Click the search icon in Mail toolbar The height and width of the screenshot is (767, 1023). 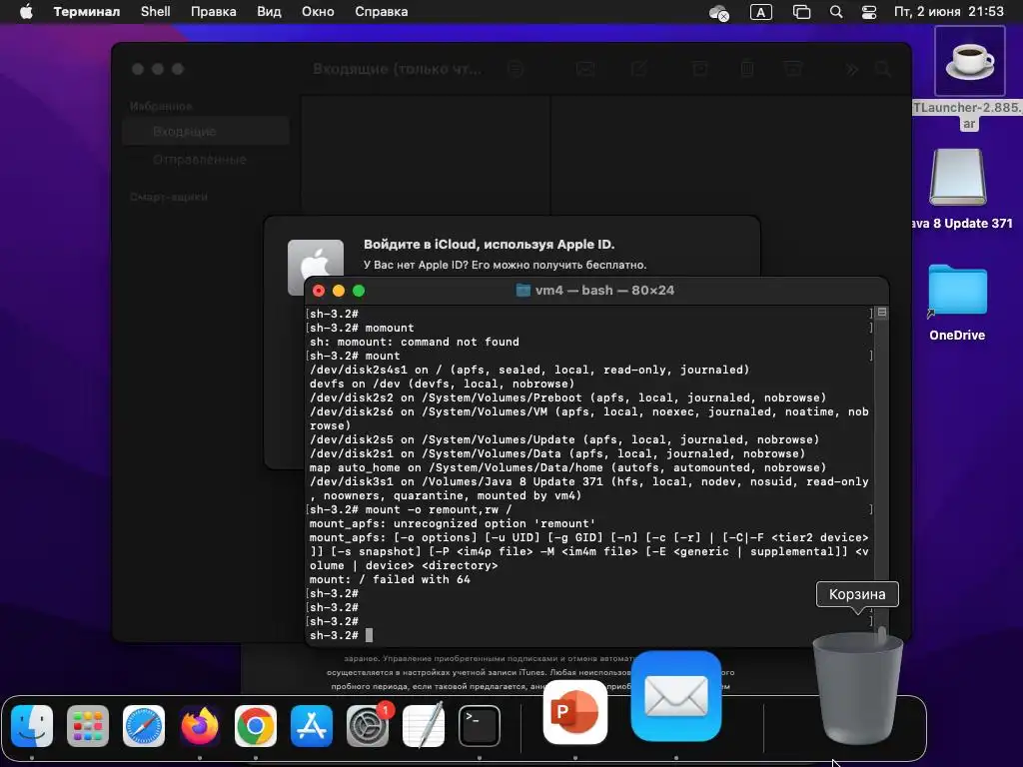pos(883,69)
